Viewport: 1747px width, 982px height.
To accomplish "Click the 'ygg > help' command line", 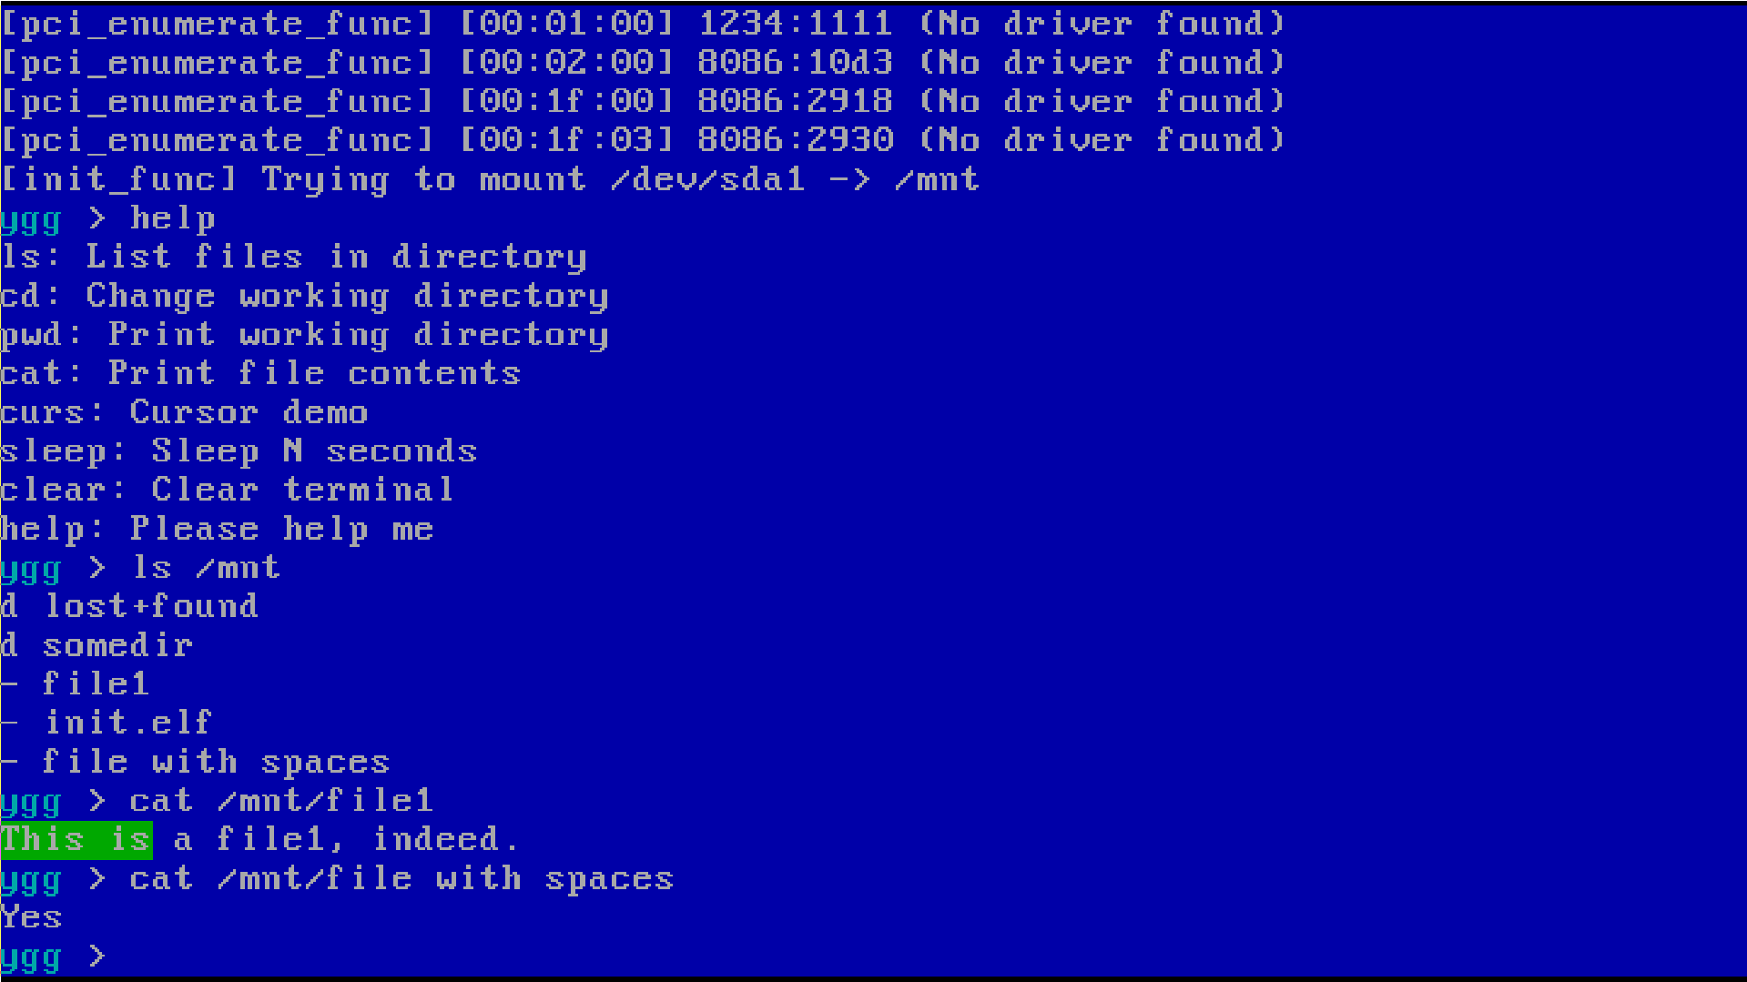I will tap(107, 218).
